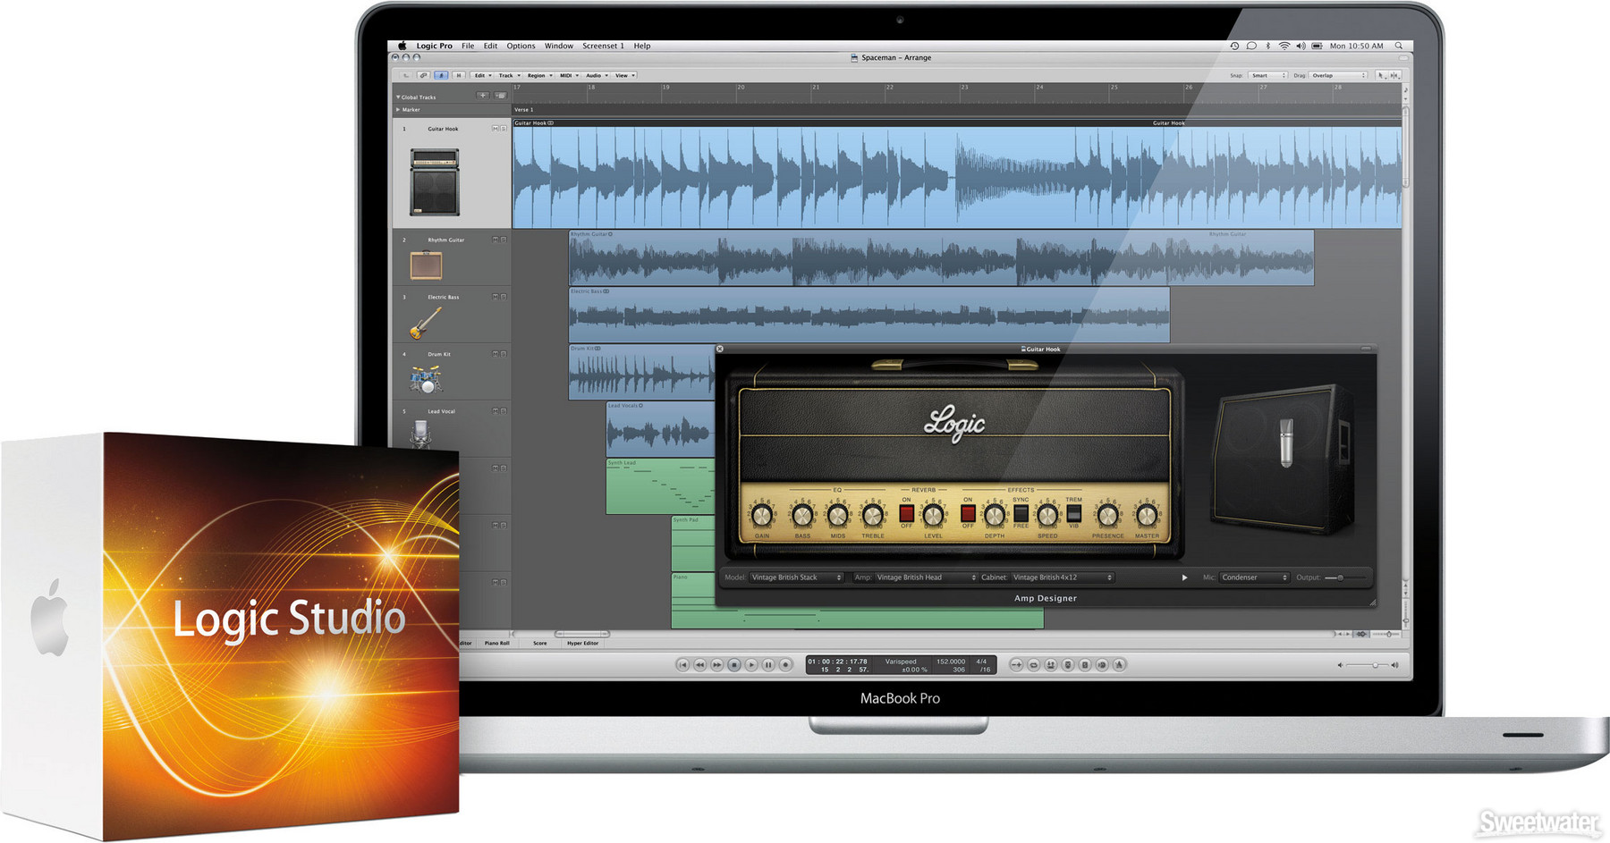The height and width of the screenshot is (843, 1610).
Task: Open the Drag Overlap dropdown
Action: 1339,75
